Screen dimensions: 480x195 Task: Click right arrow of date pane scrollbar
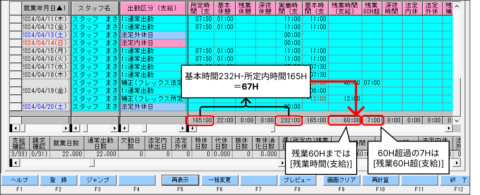67,127
